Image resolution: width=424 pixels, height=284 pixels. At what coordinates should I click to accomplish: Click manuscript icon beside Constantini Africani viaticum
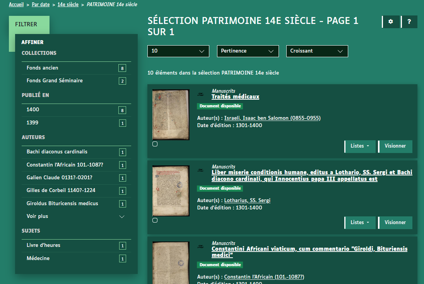(x=201, y=247)
